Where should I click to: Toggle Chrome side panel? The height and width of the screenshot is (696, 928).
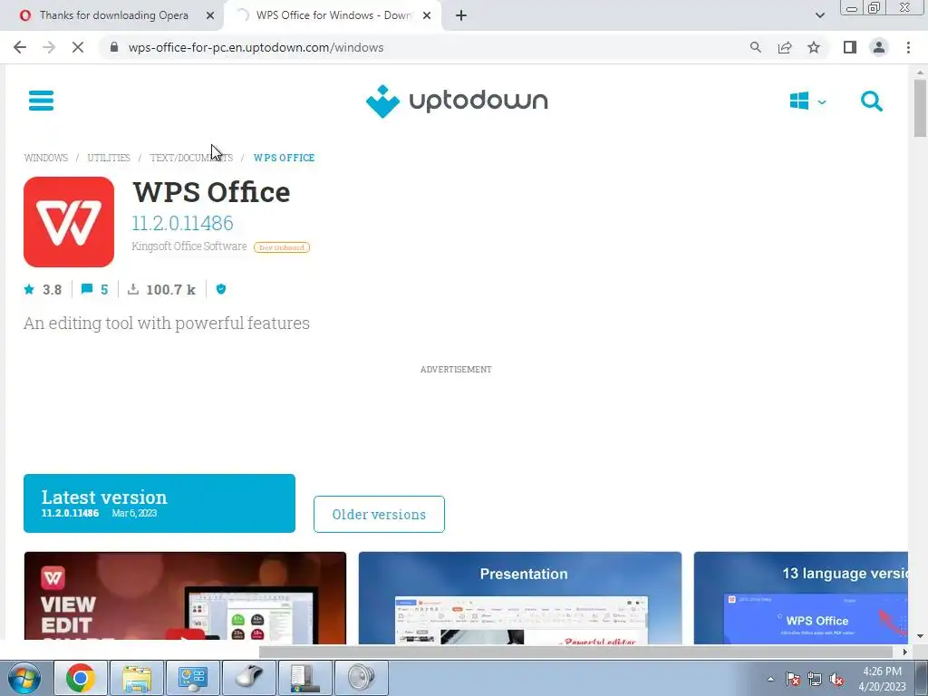(x=850, y=47)
